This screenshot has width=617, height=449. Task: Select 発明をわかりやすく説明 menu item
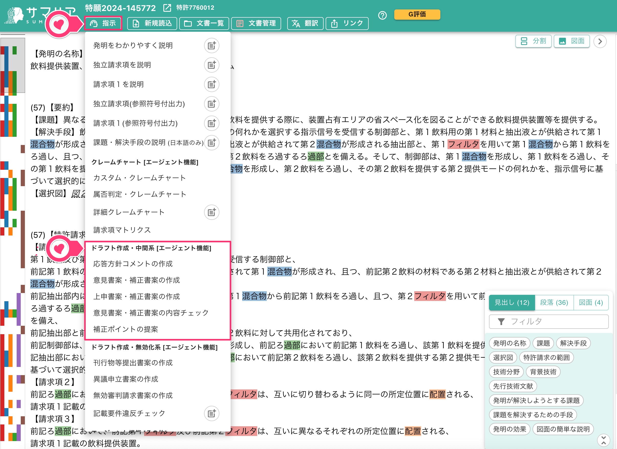(133, 46)
